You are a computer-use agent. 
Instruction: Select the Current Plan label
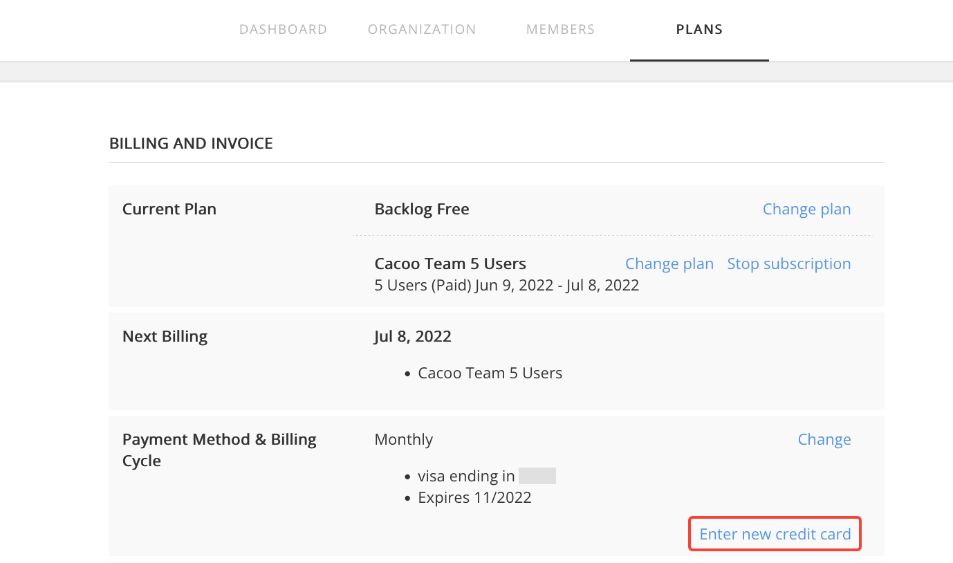(169, 209)
